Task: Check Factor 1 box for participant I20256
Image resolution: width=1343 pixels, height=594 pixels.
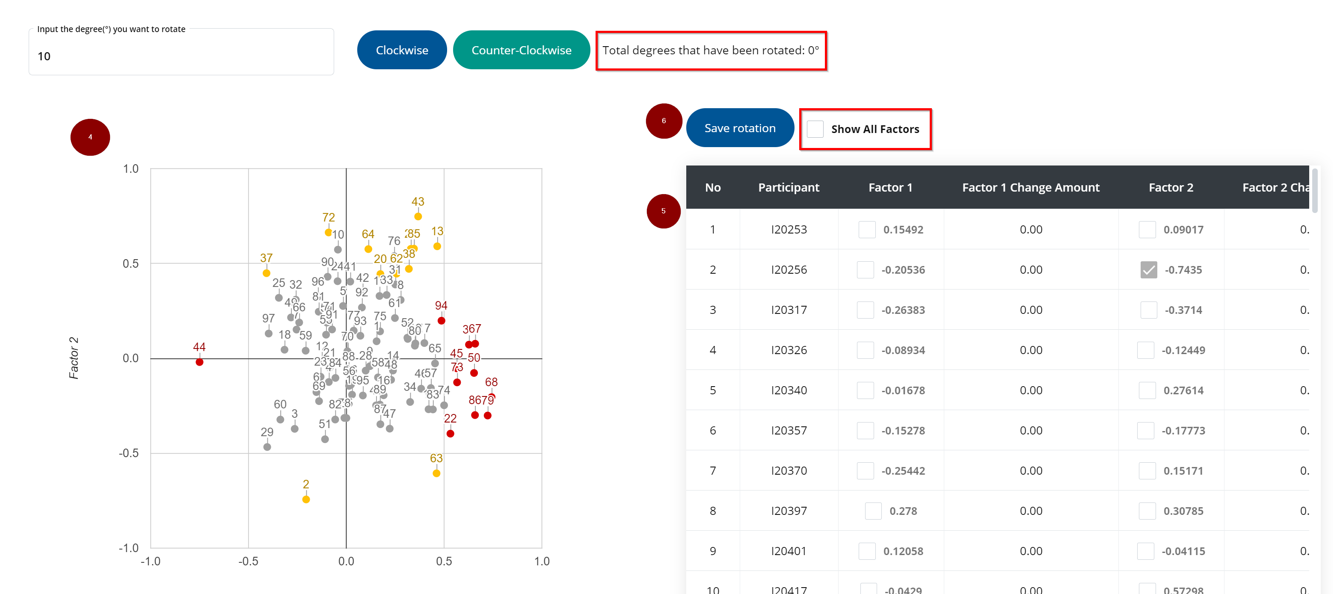Action: pyautogui.click(x=865, y=270)
